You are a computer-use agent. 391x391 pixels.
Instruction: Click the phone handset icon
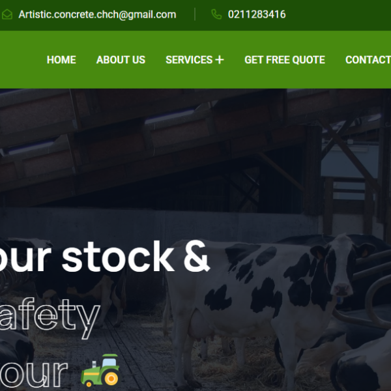click(x=216, y=14)
